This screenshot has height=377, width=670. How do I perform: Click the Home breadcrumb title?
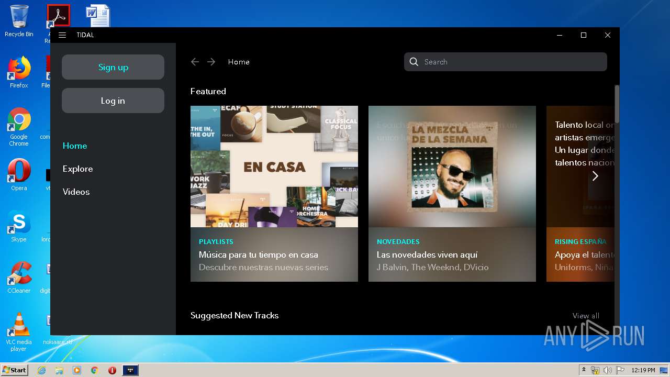point(239,62)
